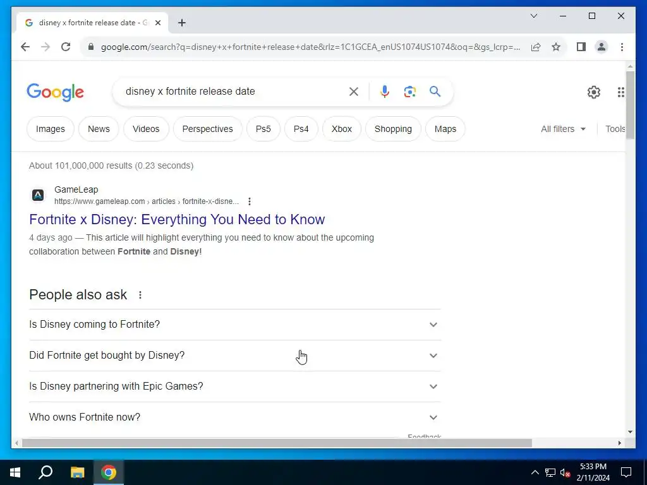Open Windows taskbar search
Image resolution: width=647 pixels, height=485 pixels.
tap(45, 472)
